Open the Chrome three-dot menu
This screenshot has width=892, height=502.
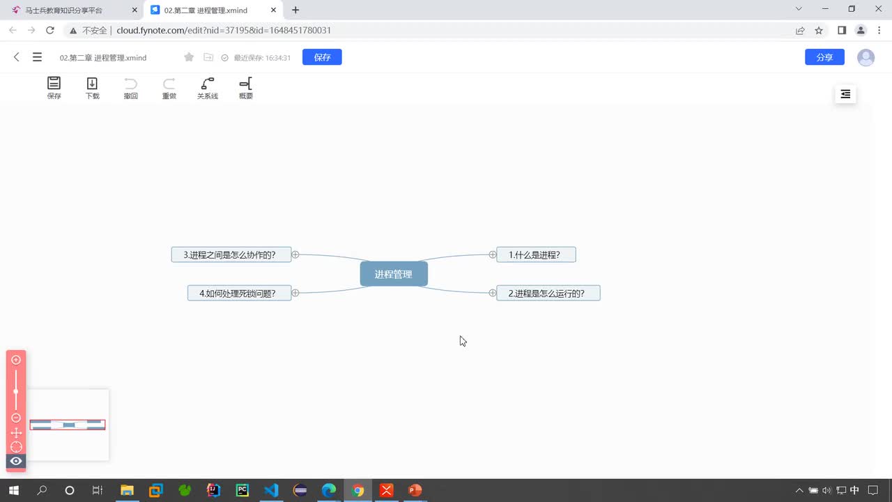coord(879,30)
